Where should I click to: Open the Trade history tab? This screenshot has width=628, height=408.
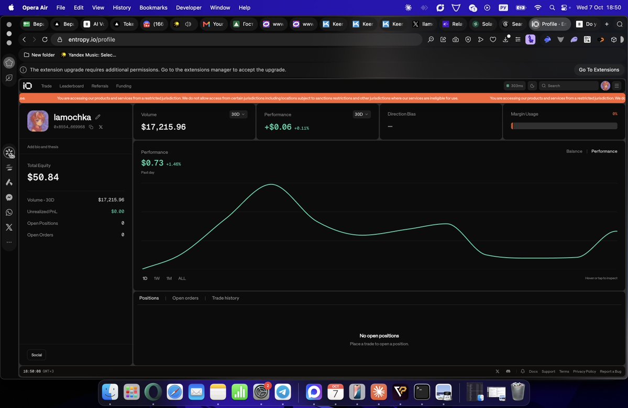pos(226,298)
